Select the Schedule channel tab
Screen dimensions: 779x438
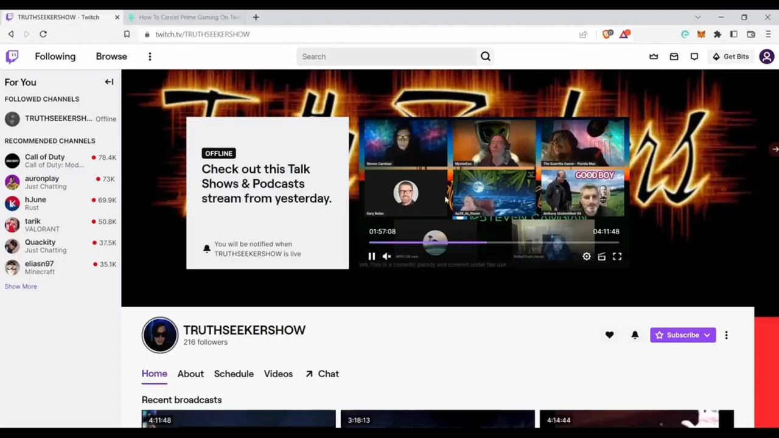coord(234,374)
